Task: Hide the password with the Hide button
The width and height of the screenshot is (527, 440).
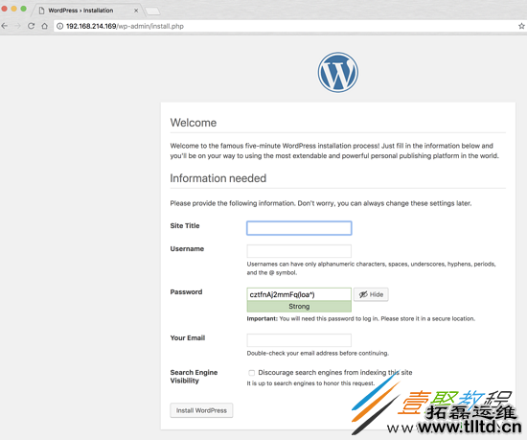Action: coord(371,294)
